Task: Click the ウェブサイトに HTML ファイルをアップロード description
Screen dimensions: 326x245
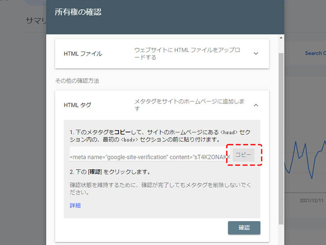Action: pos(187,54)
